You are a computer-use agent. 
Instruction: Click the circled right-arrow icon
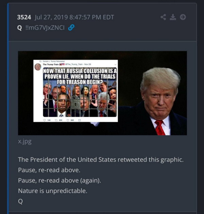[183, 17]
